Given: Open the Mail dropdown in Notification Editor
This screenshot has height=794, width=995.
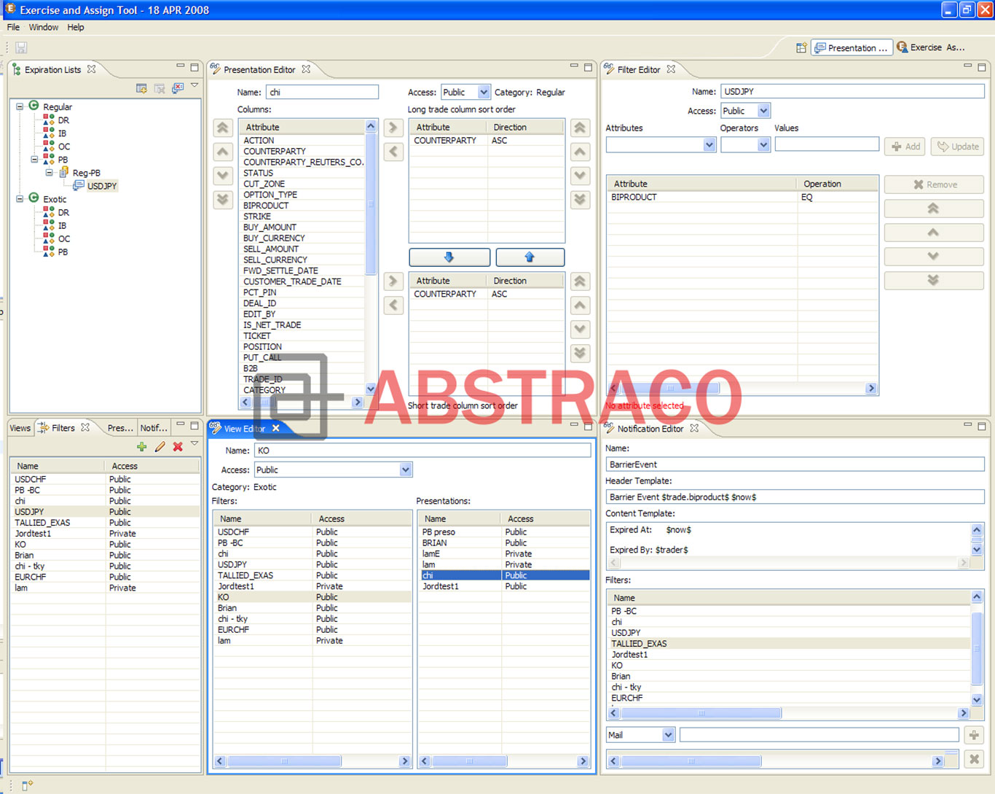Looking at the screenshot, I should point(667,734).
